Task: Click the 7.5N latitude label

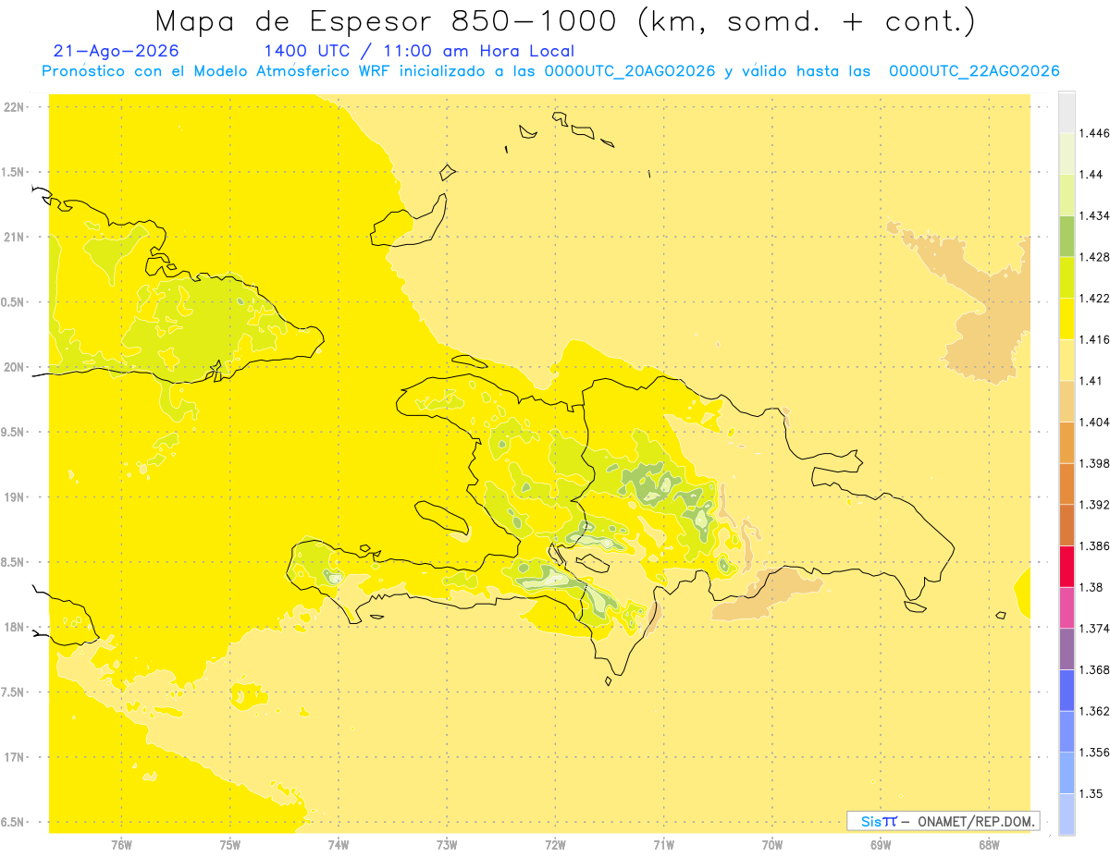Action: pos(14,692)
